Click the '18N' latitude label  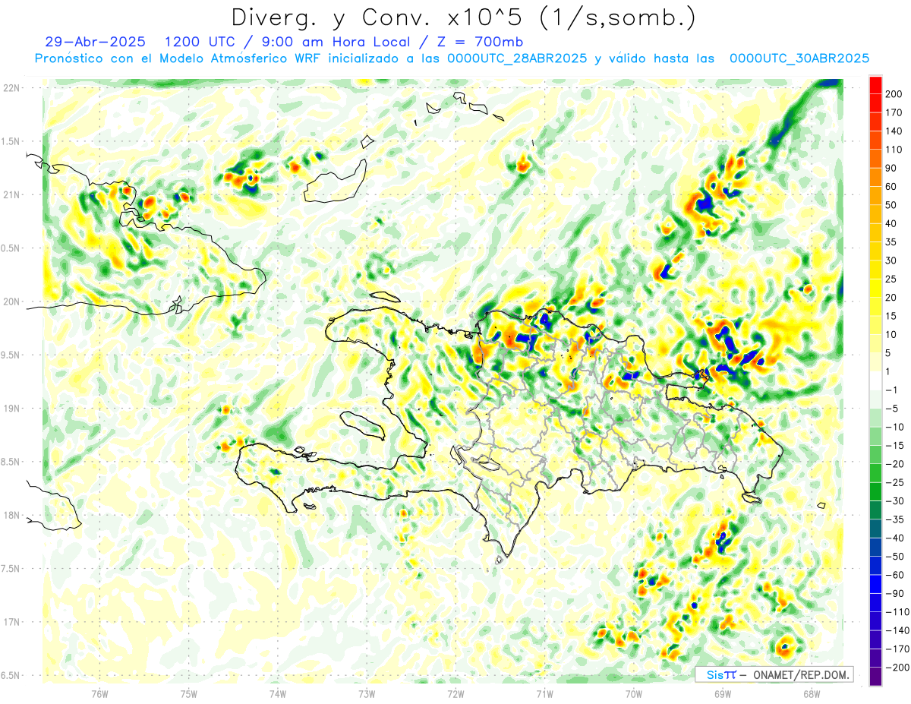coord(11,515)
